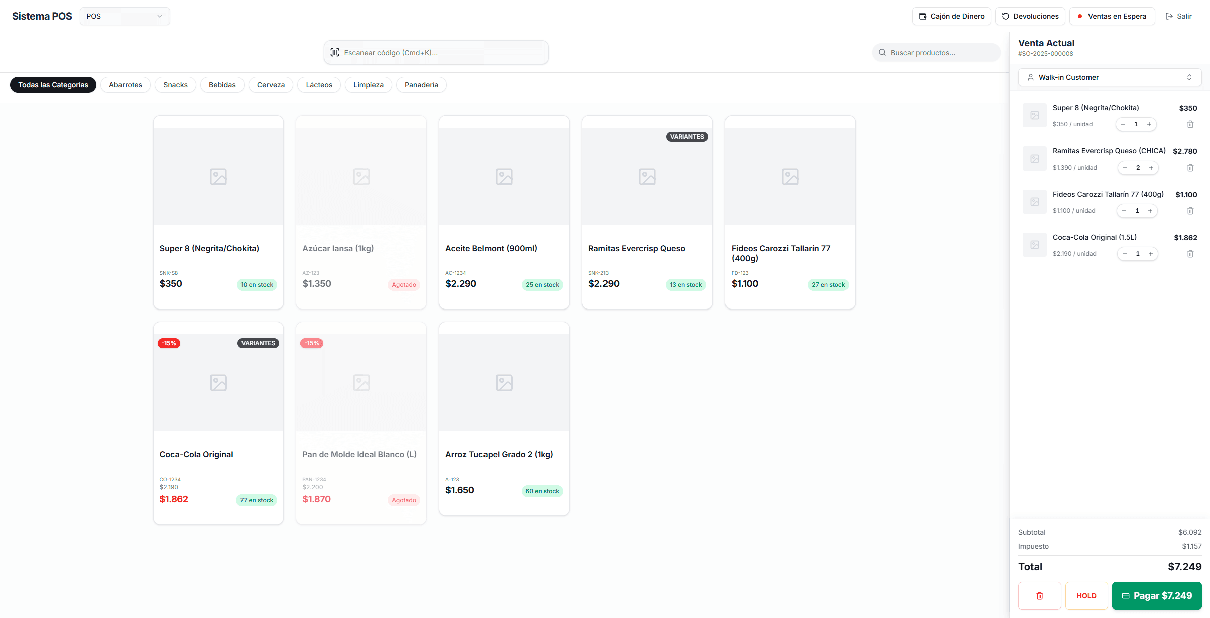Switch to Panadería category

point(421,85)
